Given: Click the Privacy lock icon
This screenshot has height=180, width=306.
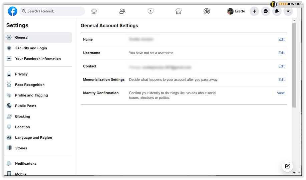Looking at the screenshot, I should click(x=9, y=74).
